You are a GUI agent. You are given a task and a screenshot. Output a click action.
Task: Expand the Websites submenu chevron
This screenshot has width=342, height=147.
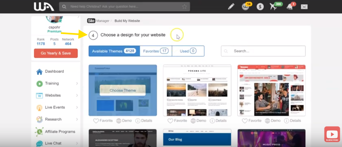(77, 96)
